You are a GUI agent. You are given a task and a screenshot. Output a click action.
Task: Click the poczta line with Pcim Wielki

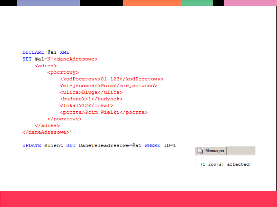(104, 112)
